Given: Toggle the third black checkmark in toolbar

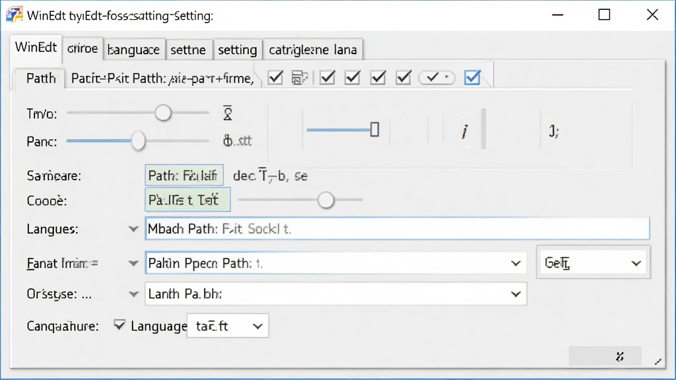Looking at the screenshot, I should [x=353, y=78].
